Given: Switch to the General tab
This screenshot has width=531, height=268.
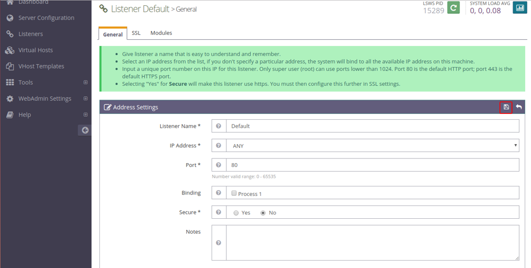Looking at the screenshot, I should 113,34.
